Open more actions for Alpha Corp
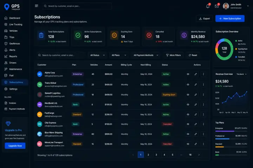Viewport: 253px width, 168px height. tap(203, 74)
